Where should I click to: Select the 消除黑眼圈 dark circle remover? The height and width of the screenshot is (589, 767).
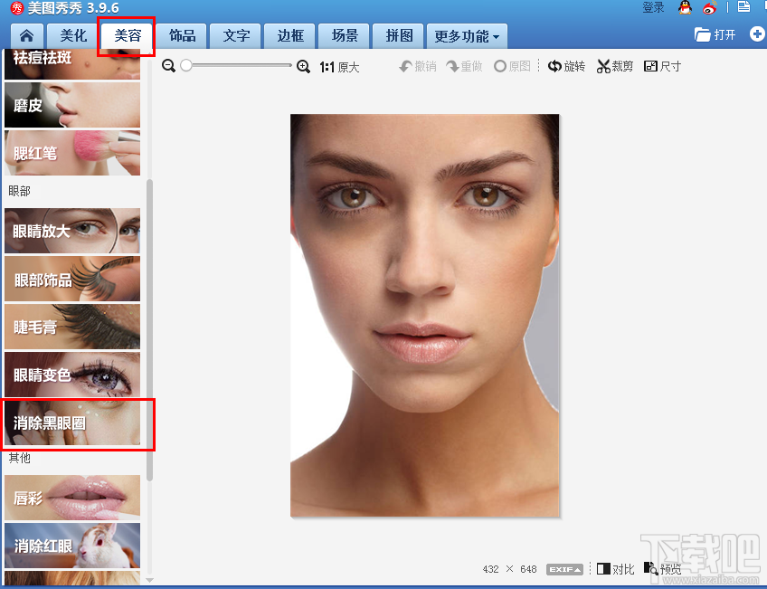[x=72, y=423]
